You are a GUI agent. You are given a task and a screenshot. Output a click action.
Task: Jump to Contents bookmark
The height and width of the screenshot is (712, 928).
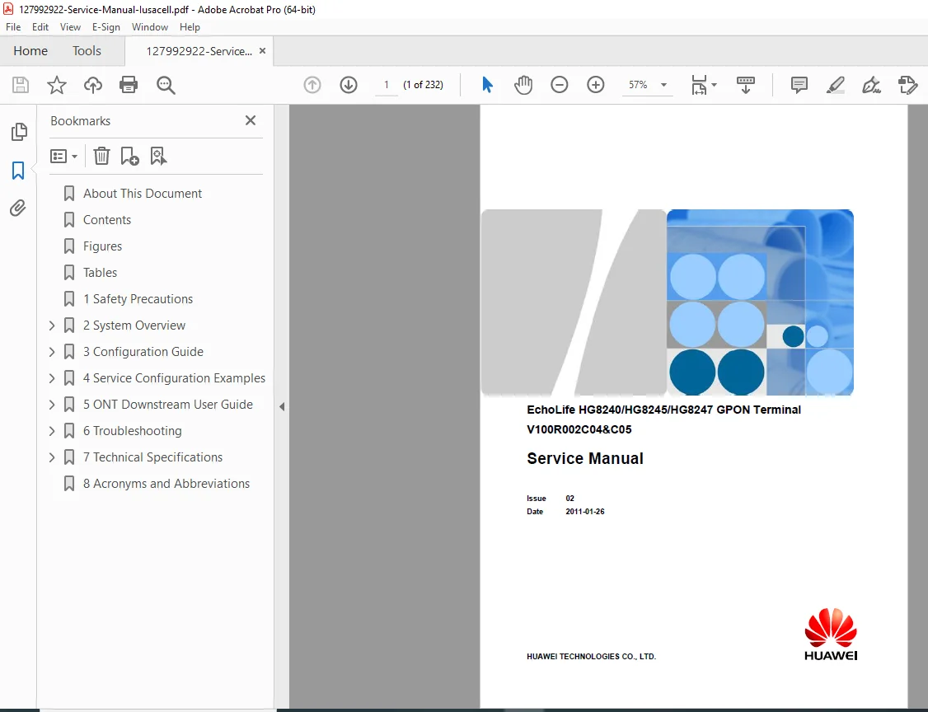107,219
